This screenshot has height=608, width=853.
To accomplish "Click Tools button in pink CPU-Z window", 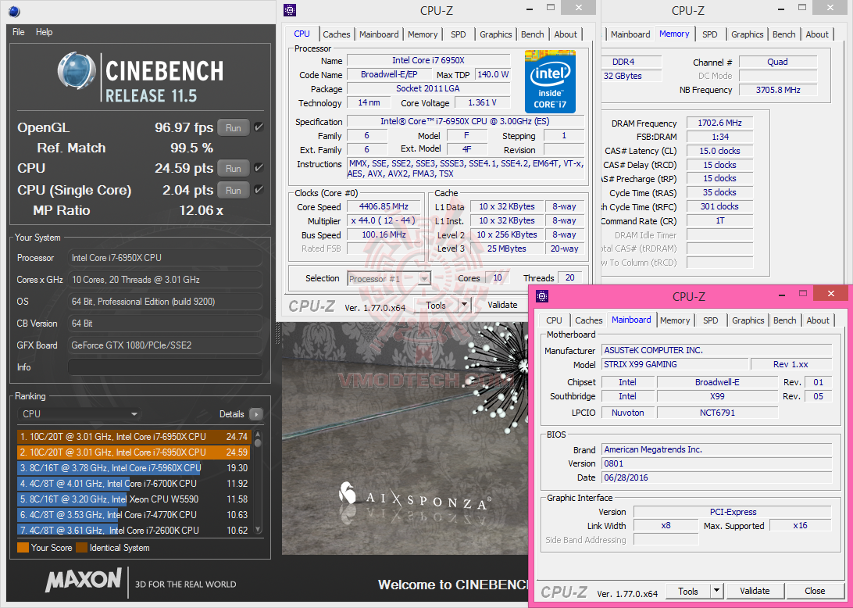I will [x=687, y=591].
